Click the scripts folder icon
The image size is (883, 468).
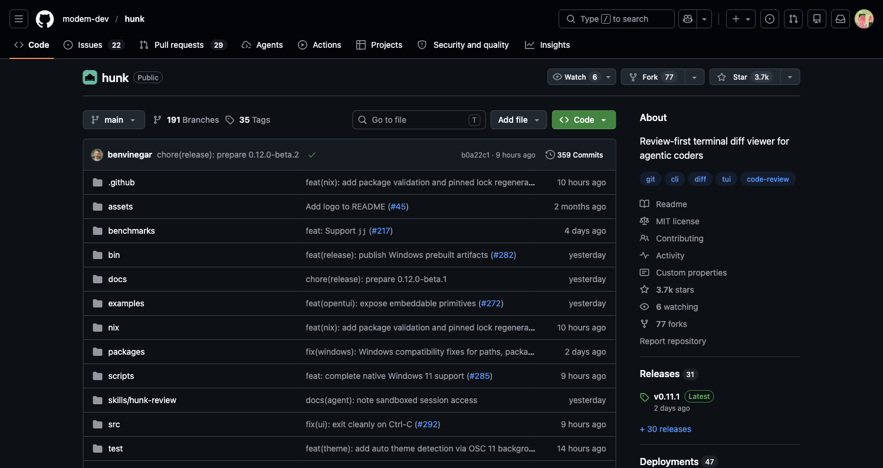tap(97, 376)
